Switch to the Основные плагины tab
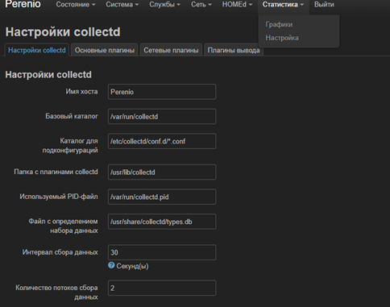Screen dimensions: 390x307 coord(105,50)
